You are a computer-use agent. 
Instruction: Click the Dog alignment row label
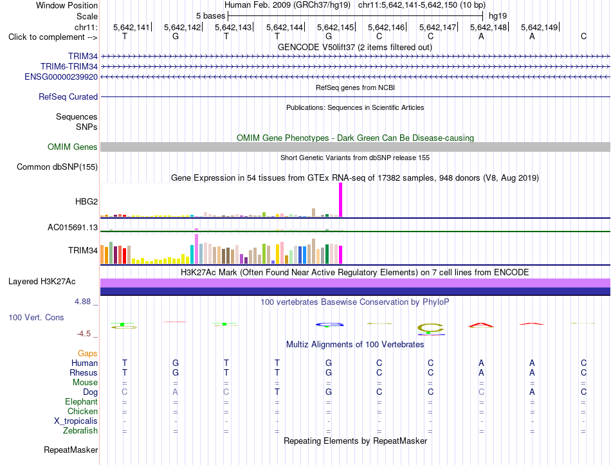tap(90, 392)
